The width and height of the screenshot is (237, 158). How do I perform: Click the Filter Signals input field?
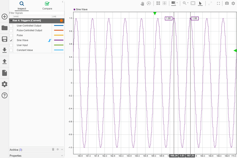click(x=37, y=13)
